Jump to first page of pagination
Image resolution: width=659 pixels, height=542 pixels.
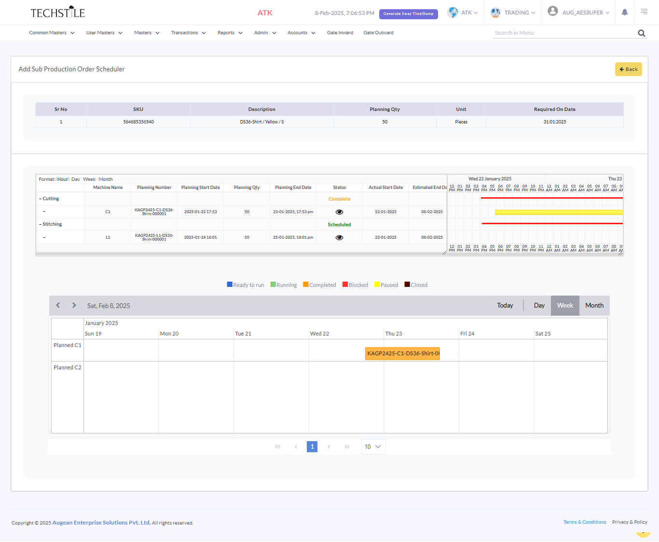click(277, 447)
